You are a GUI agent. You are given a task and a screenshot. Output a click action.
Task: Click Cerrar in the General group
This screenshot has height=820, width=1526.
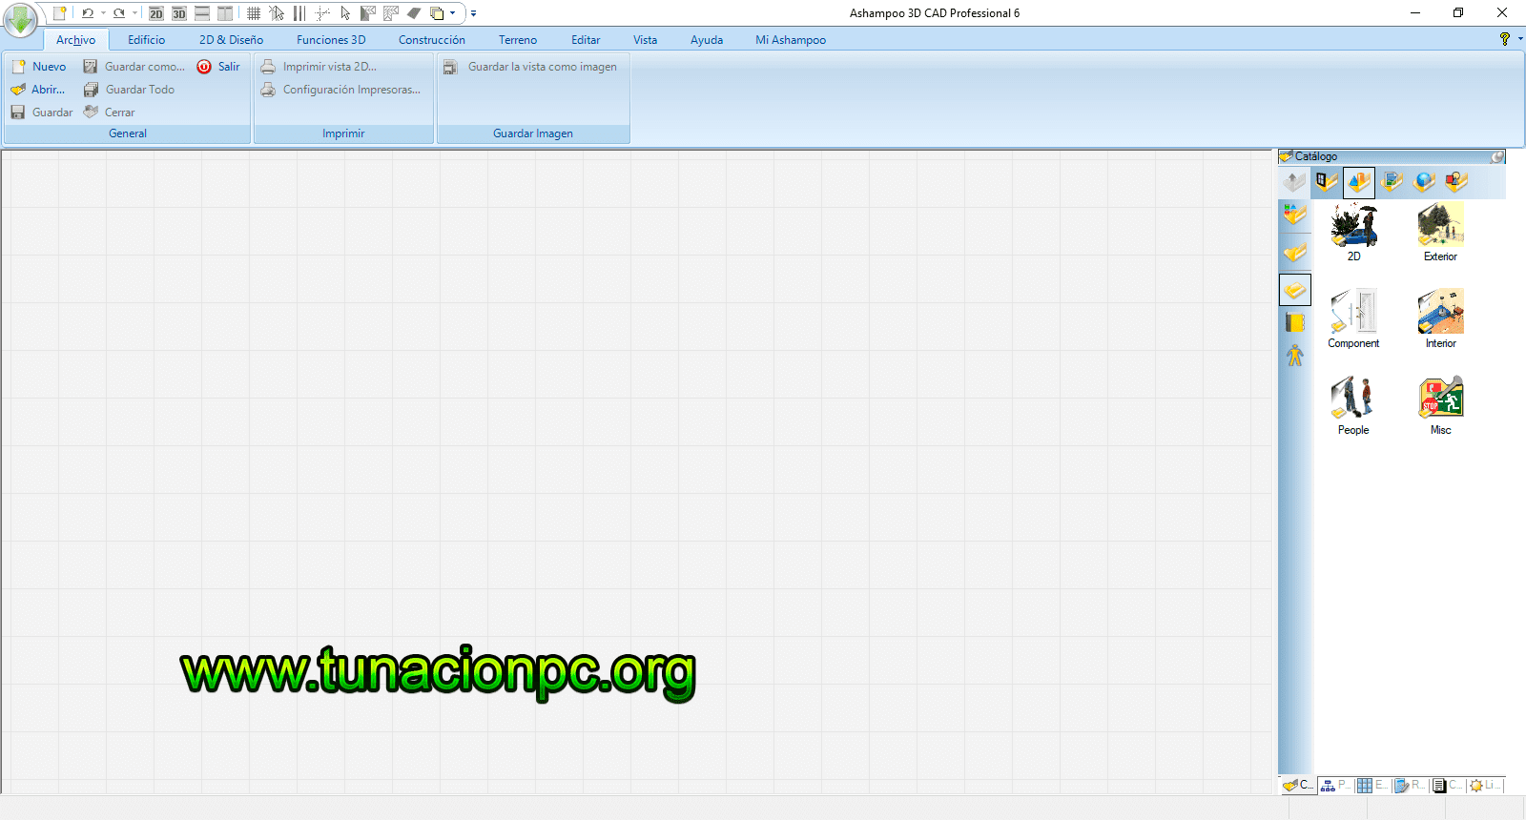tap(110, 113)
